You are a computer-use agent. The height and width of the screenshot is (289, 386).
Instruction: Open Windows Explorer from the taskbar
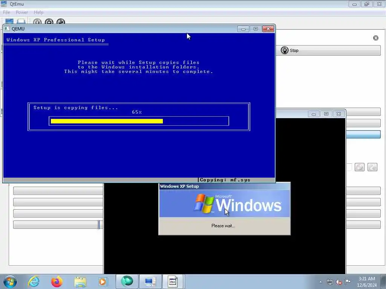(80, 281)
